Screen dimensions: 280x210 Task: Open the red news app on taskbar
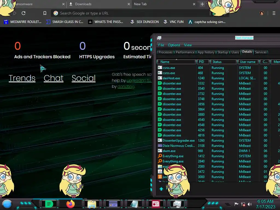point(156,204)
